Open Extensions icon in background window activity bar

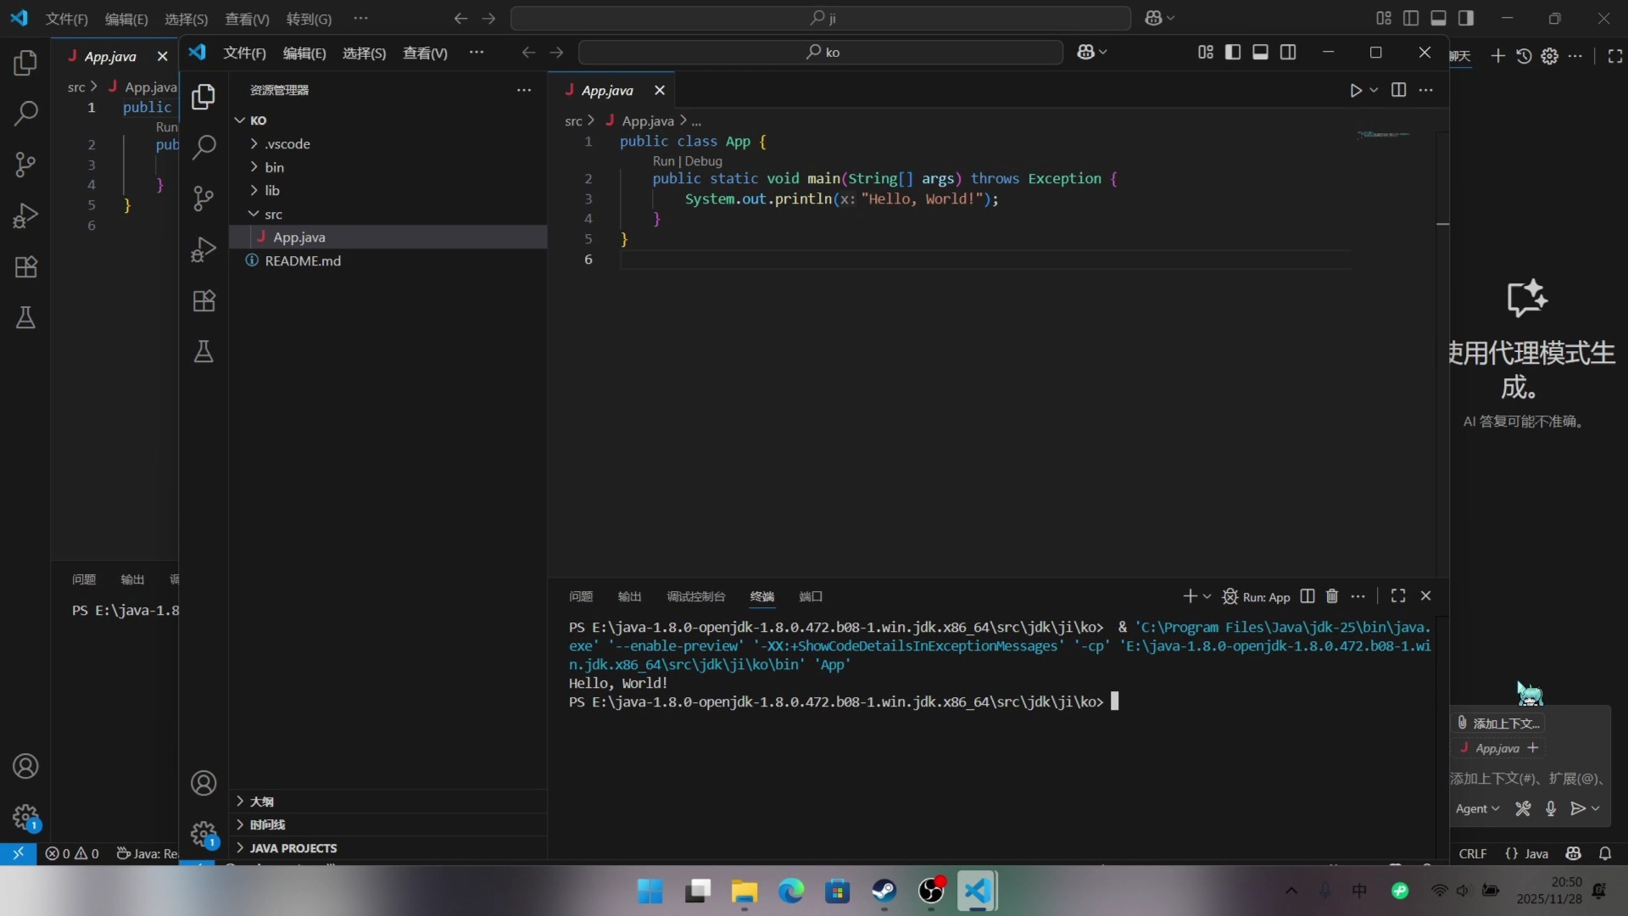tap(25, 267)
